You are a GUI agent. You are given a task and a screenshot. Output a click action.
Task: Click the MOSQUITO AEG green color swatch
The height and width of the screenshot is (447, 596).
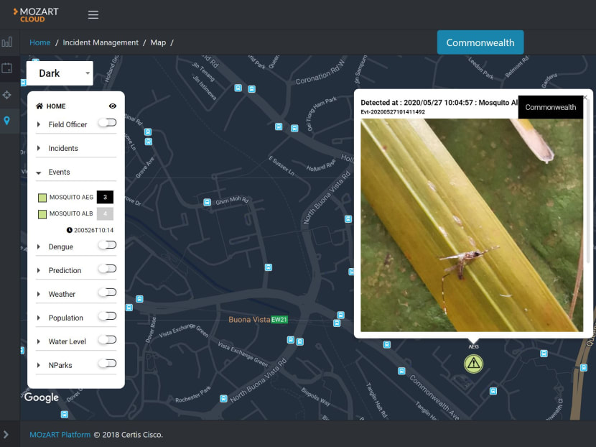(x=42, y=198)
